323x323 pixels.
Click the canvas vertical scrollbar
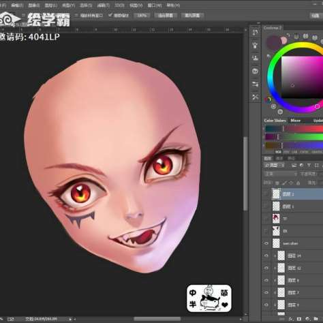point(245,174)
